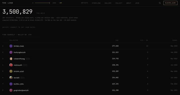The height and width of the screenshot is (95, 180).
Task: Click the edition count 7 for melzieq.eth
Action: point(148,65)
